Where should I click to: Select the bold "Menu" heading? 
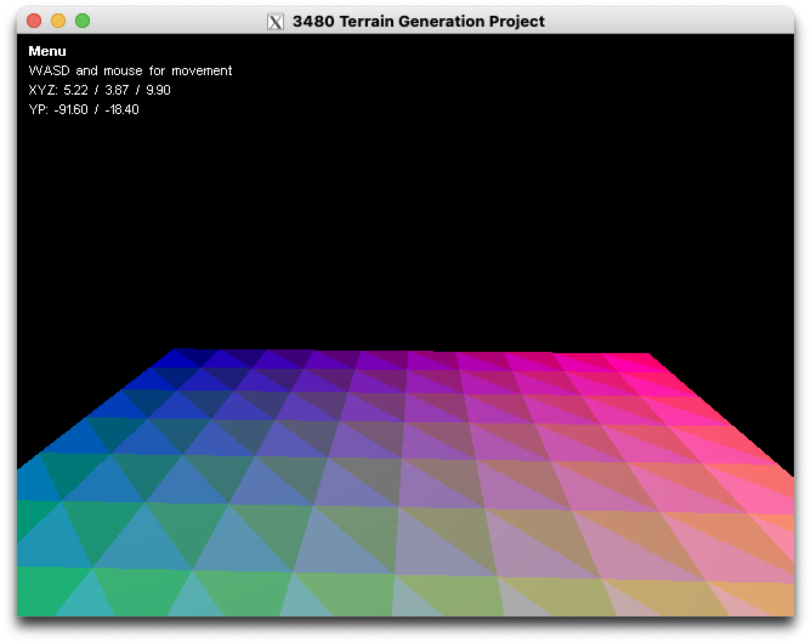coord(47,52)
